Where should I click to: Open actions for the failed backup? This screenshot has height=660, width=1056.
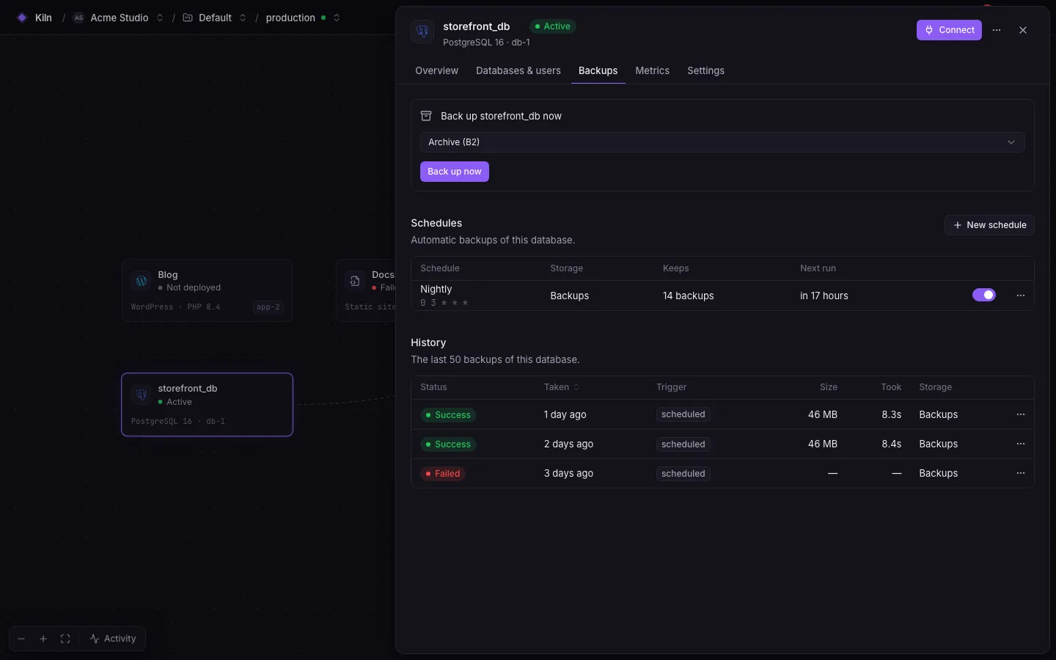[x=1021, y=473]
